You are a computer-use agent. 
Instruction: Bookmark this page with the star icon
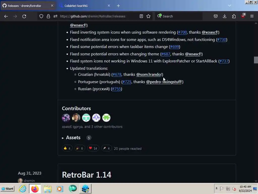coord(148,16)
